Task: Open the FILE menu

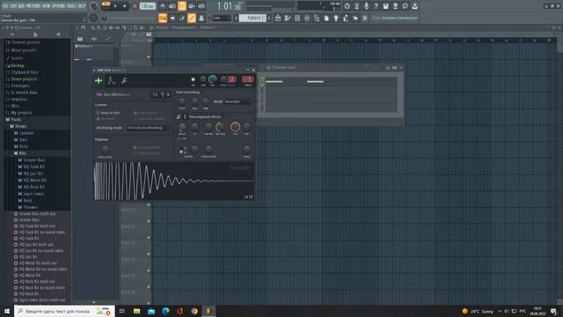Action: [x=5, y=6]
